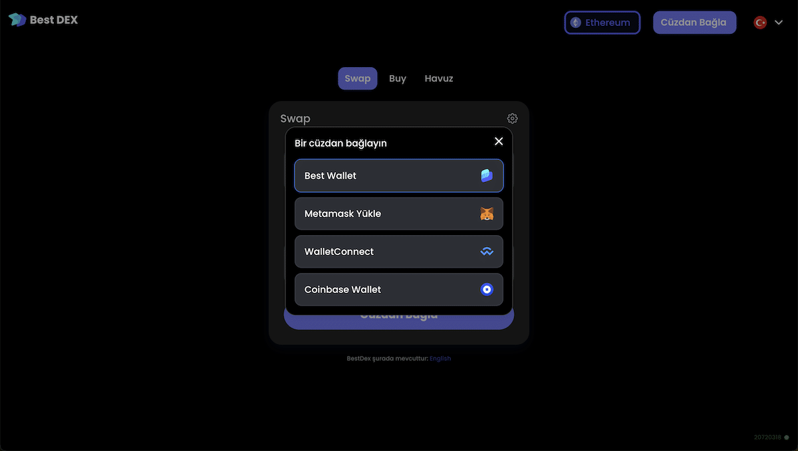This screenshot has width=798, height=451.
Task: Switch to the Buy tab
Action: click(x=398, y=78)
